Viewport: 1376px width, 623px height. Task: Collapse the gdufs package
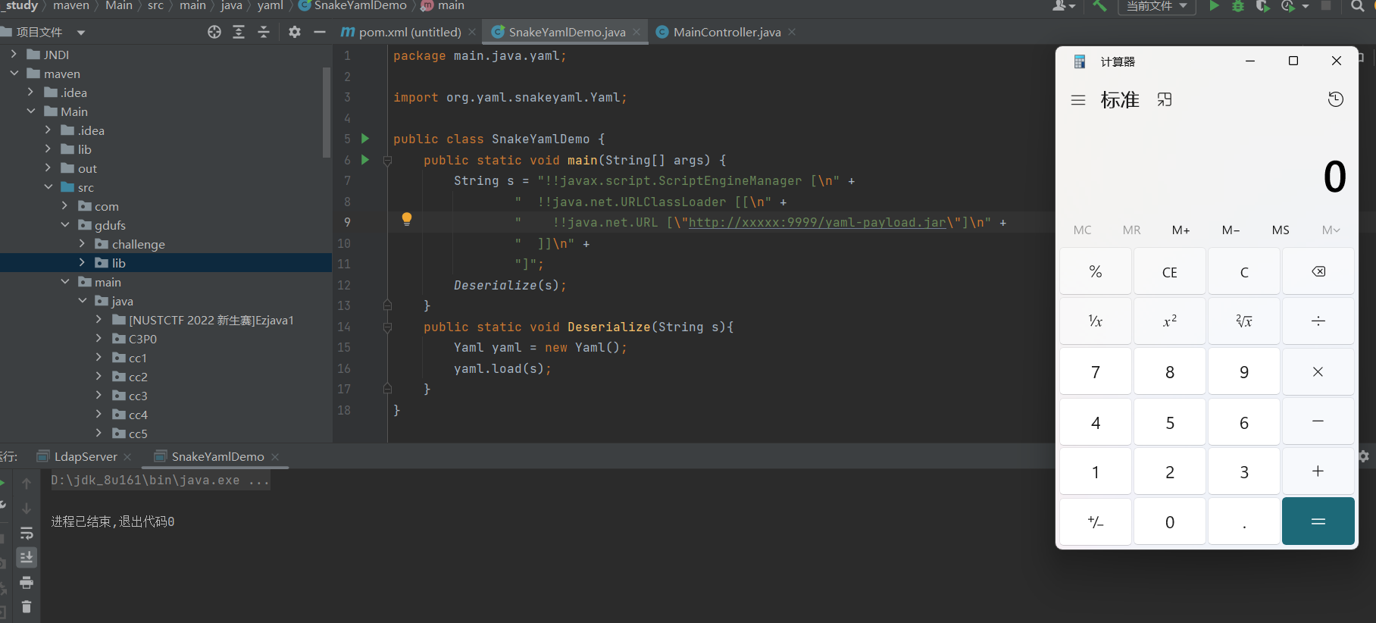[65, 225]
